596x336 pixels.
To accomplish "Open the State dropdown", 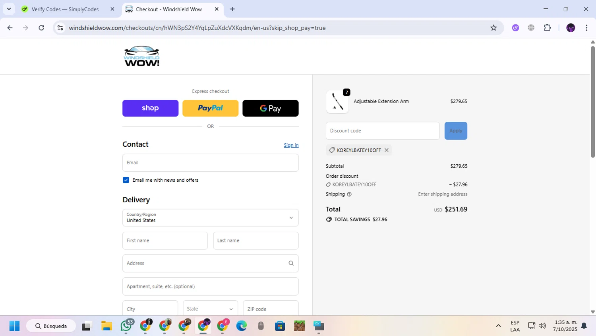I will [210, 309].
